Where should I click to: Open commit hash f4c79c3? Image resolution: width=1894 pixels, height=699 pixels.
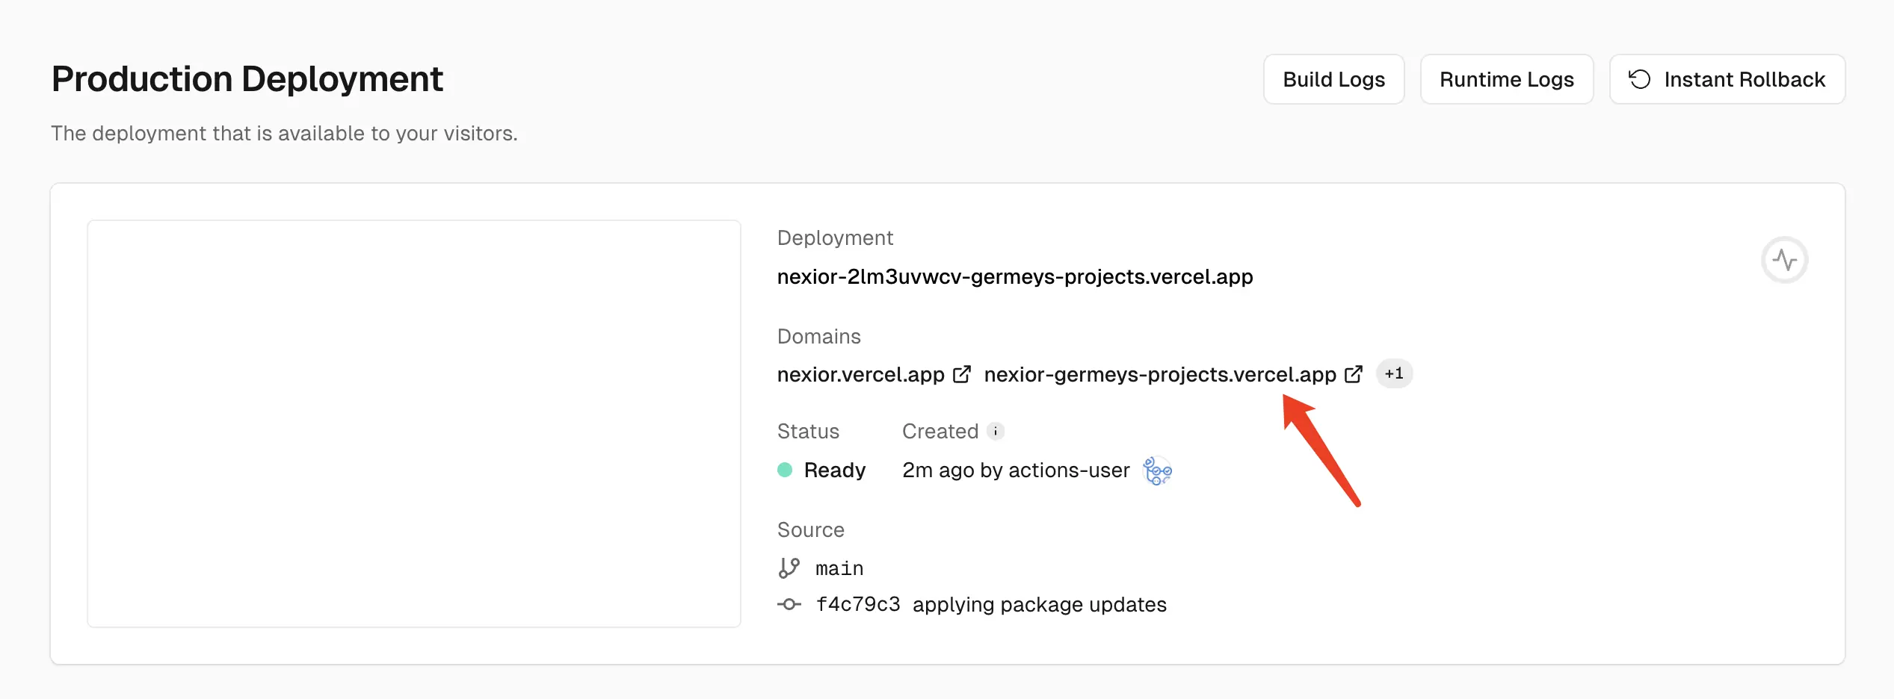[x=858, y=604]
